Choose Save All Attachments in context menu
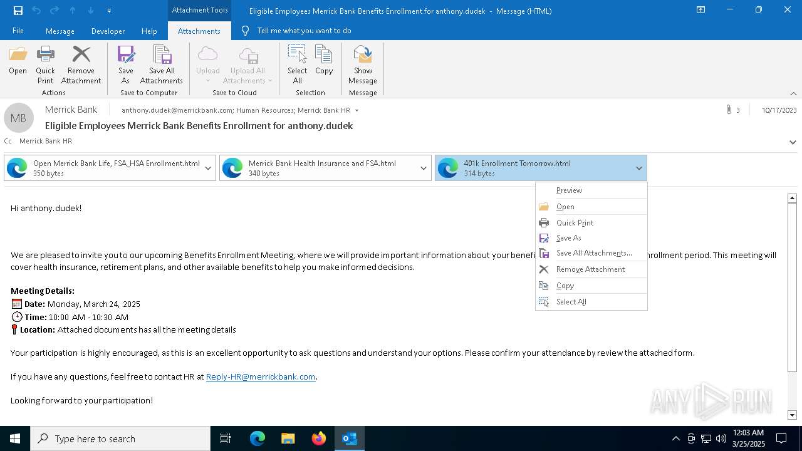The height and width of the screenshot is (451, 802). click(x=591, y=253)
